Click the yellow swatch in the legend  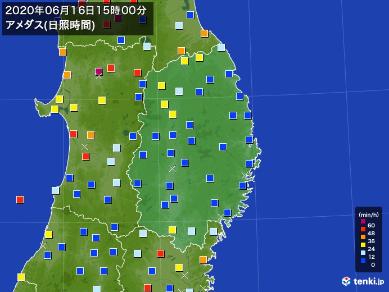pyautogui.click(x=363, y=245)
